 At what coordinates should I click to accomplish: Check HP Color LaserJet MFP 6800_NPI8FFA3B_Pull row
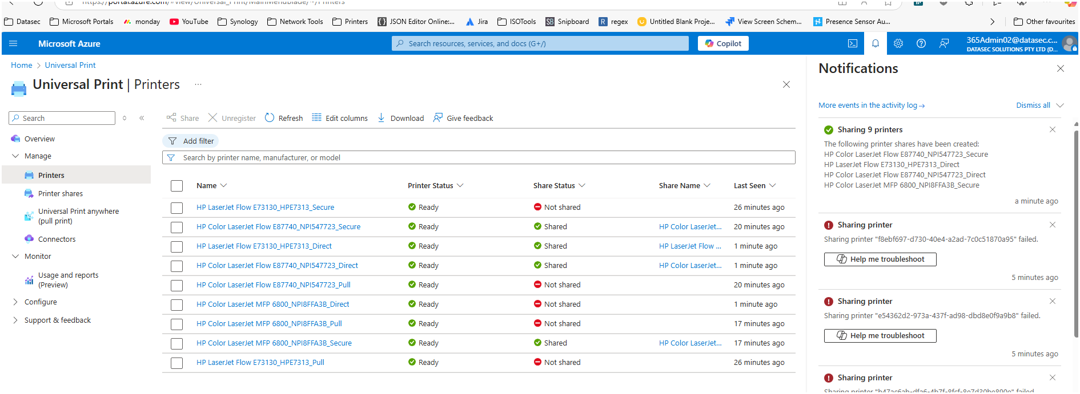[177, 324]
